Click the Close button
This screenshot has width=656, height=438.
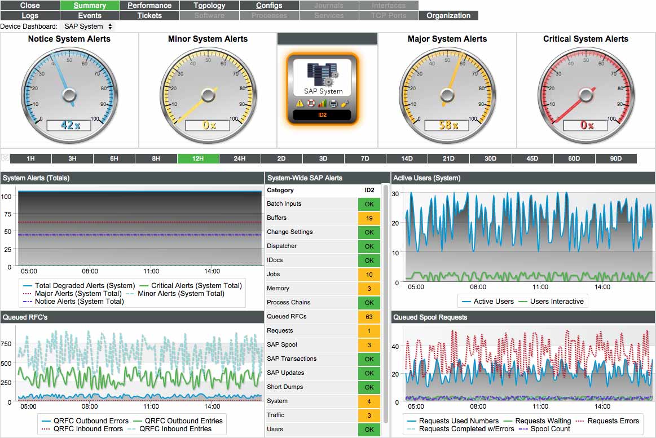coord(30,6)
